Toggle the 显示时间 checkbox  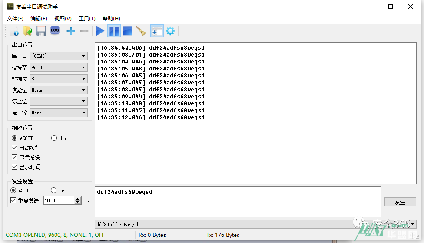15,167
